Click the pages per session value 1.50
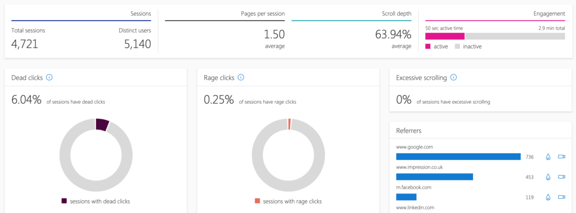Viewport: 576px width, 213px height. click(274, 34)
